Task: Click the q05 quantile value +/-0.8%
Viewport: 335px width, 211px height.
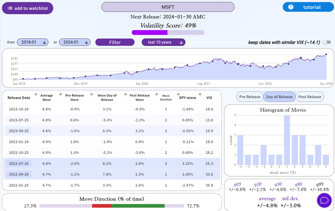Action: [x=237, y=189]
